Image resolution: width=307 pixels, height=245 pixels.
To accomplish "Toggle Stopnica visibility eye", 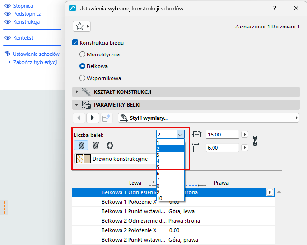I will coord(8,6).
